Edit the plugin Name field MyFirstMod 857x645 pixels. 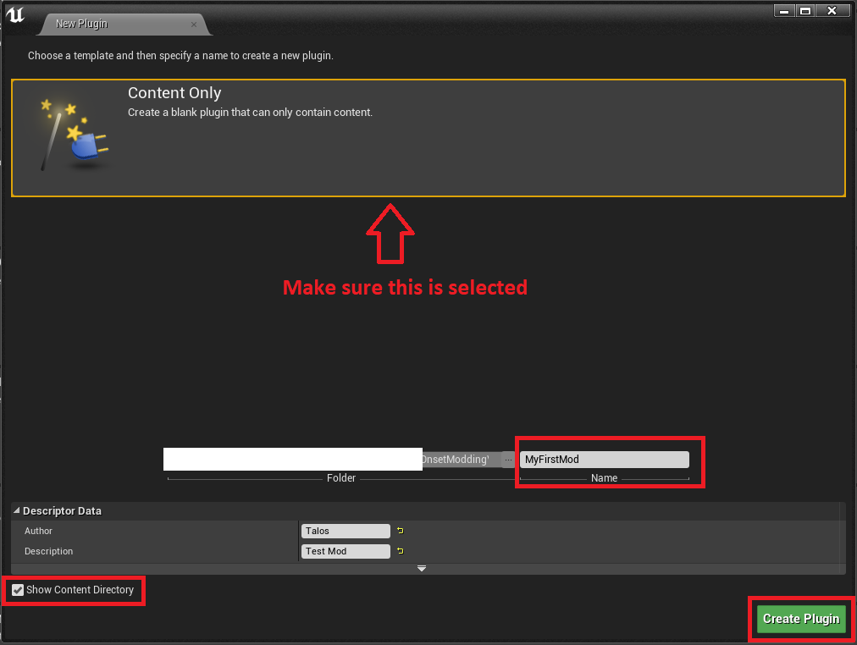(604, 460)
